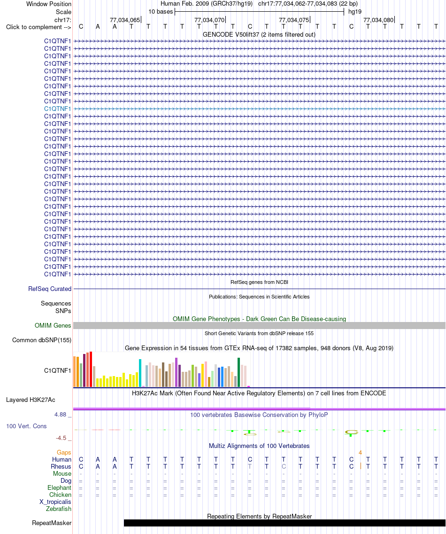Open 'Short Genetic Variants from dbSNP release 155' title
The height and width of the screenshot is (534, 446).
coord(259,333)
